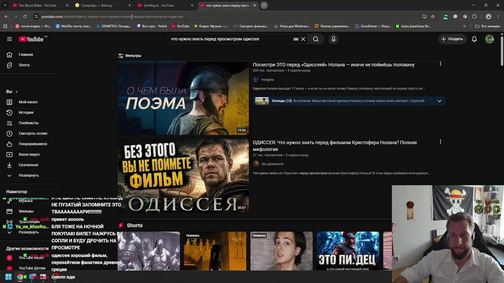Open Смотреть позже list
This screenshot has width=504, height=283.
click(33, 133)
